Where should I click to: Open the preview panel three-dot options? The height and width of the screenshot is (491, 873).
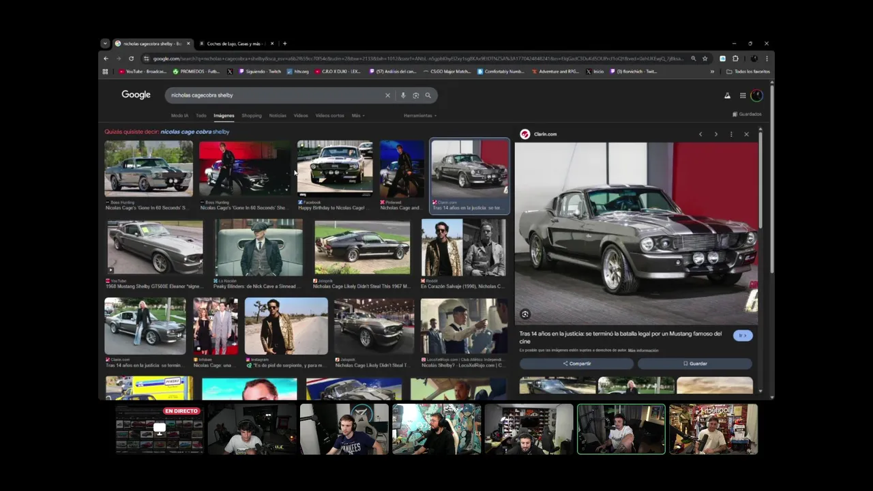pyautogui.click(x=731, y=134)
